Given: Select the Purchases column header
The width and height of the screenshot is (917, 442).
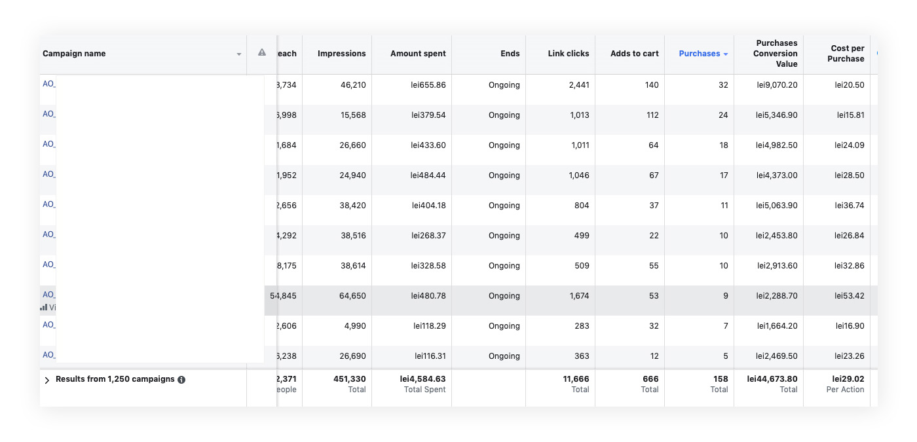Looking at the screenshot, I should coord(699,54).
